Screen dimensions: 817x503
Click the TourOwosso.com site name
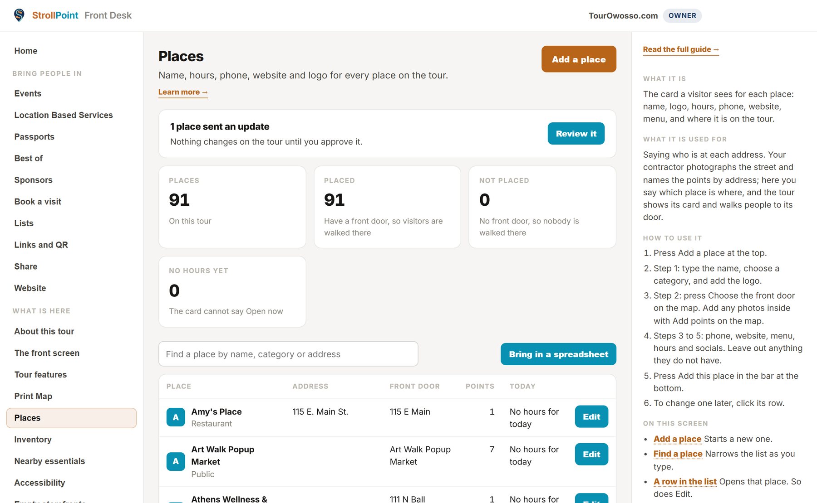[623, 16]
